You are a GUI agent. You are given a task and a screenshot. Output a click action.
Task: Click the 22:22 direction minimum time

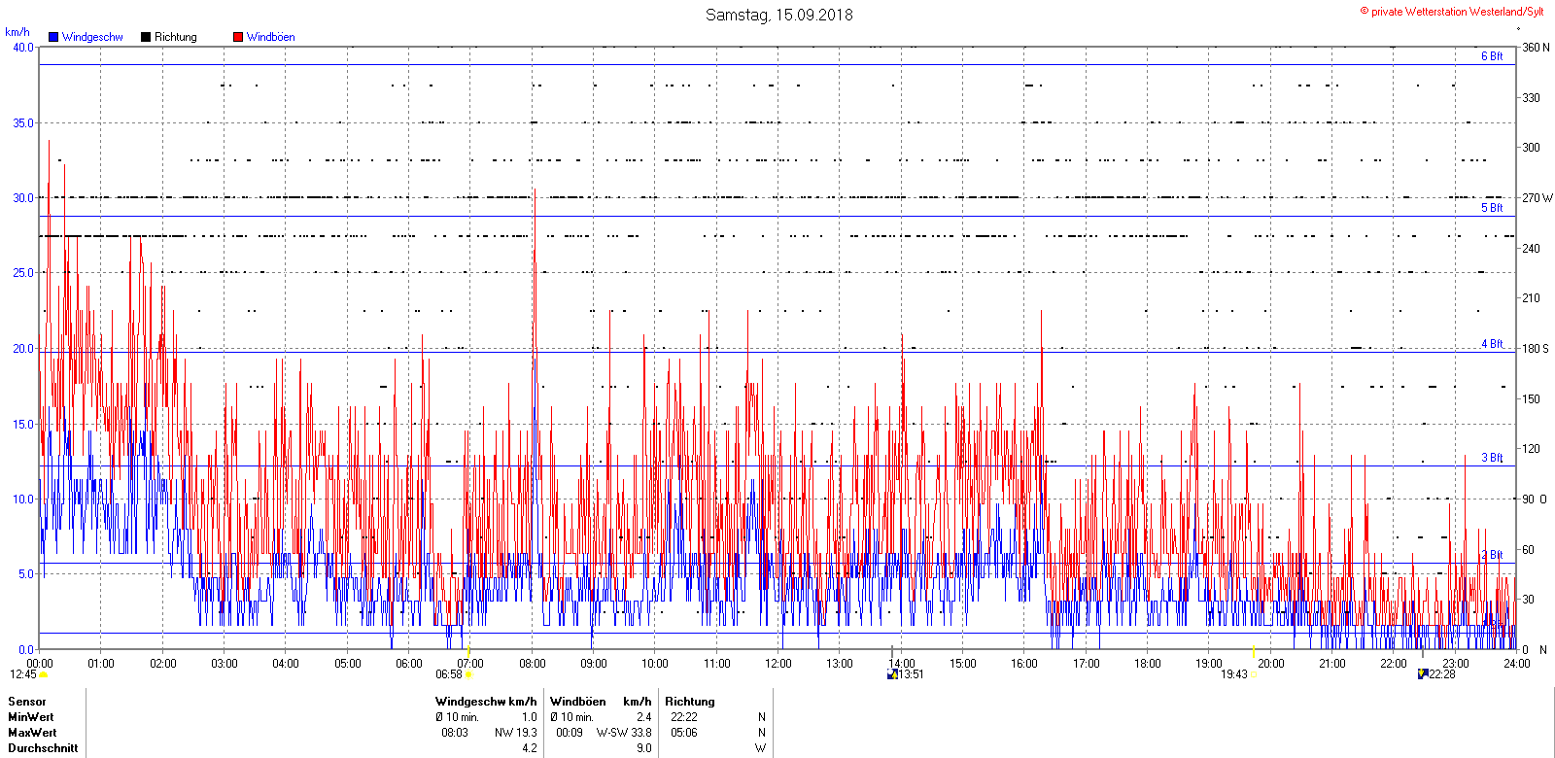click(684, 717)
